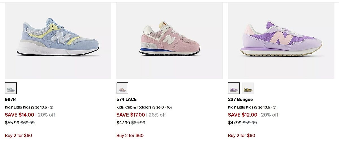Select the purple 237 Bungee color swatch
Image resolution: width=339 pixels, height=159 pixels.
(234, 88)
